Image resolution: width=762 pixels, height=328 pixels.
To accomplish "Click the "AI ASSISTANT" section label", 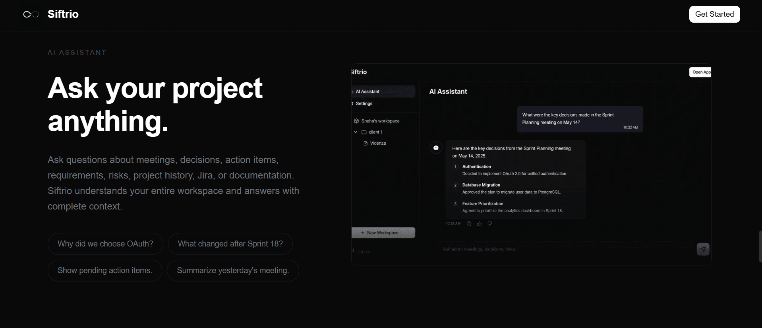I will pyautogui.click(x=77, y=52).
